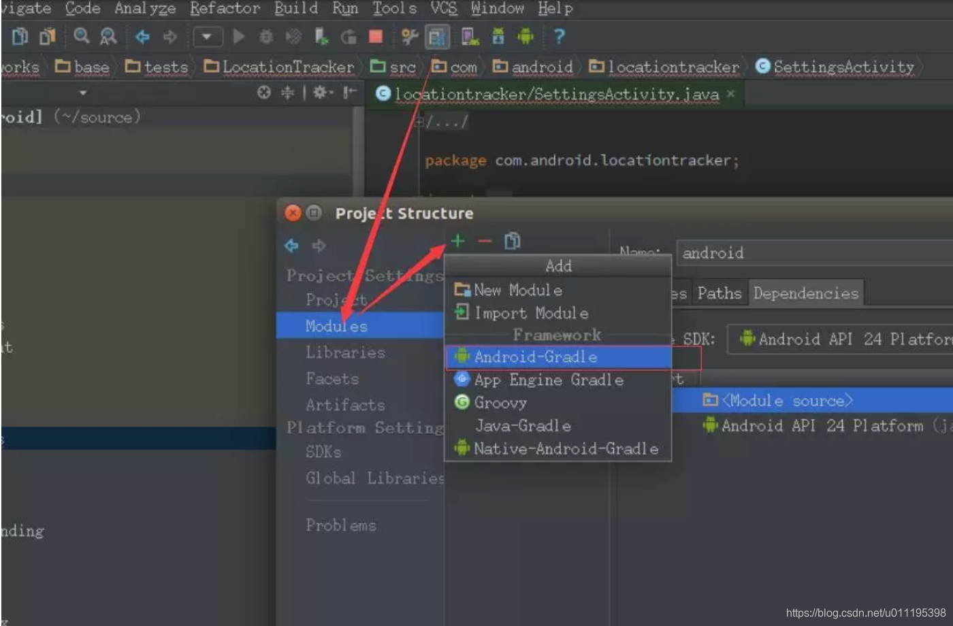Click the Run with Coverage icon
The height and width of the screenshot is (626, 953).
293,36
